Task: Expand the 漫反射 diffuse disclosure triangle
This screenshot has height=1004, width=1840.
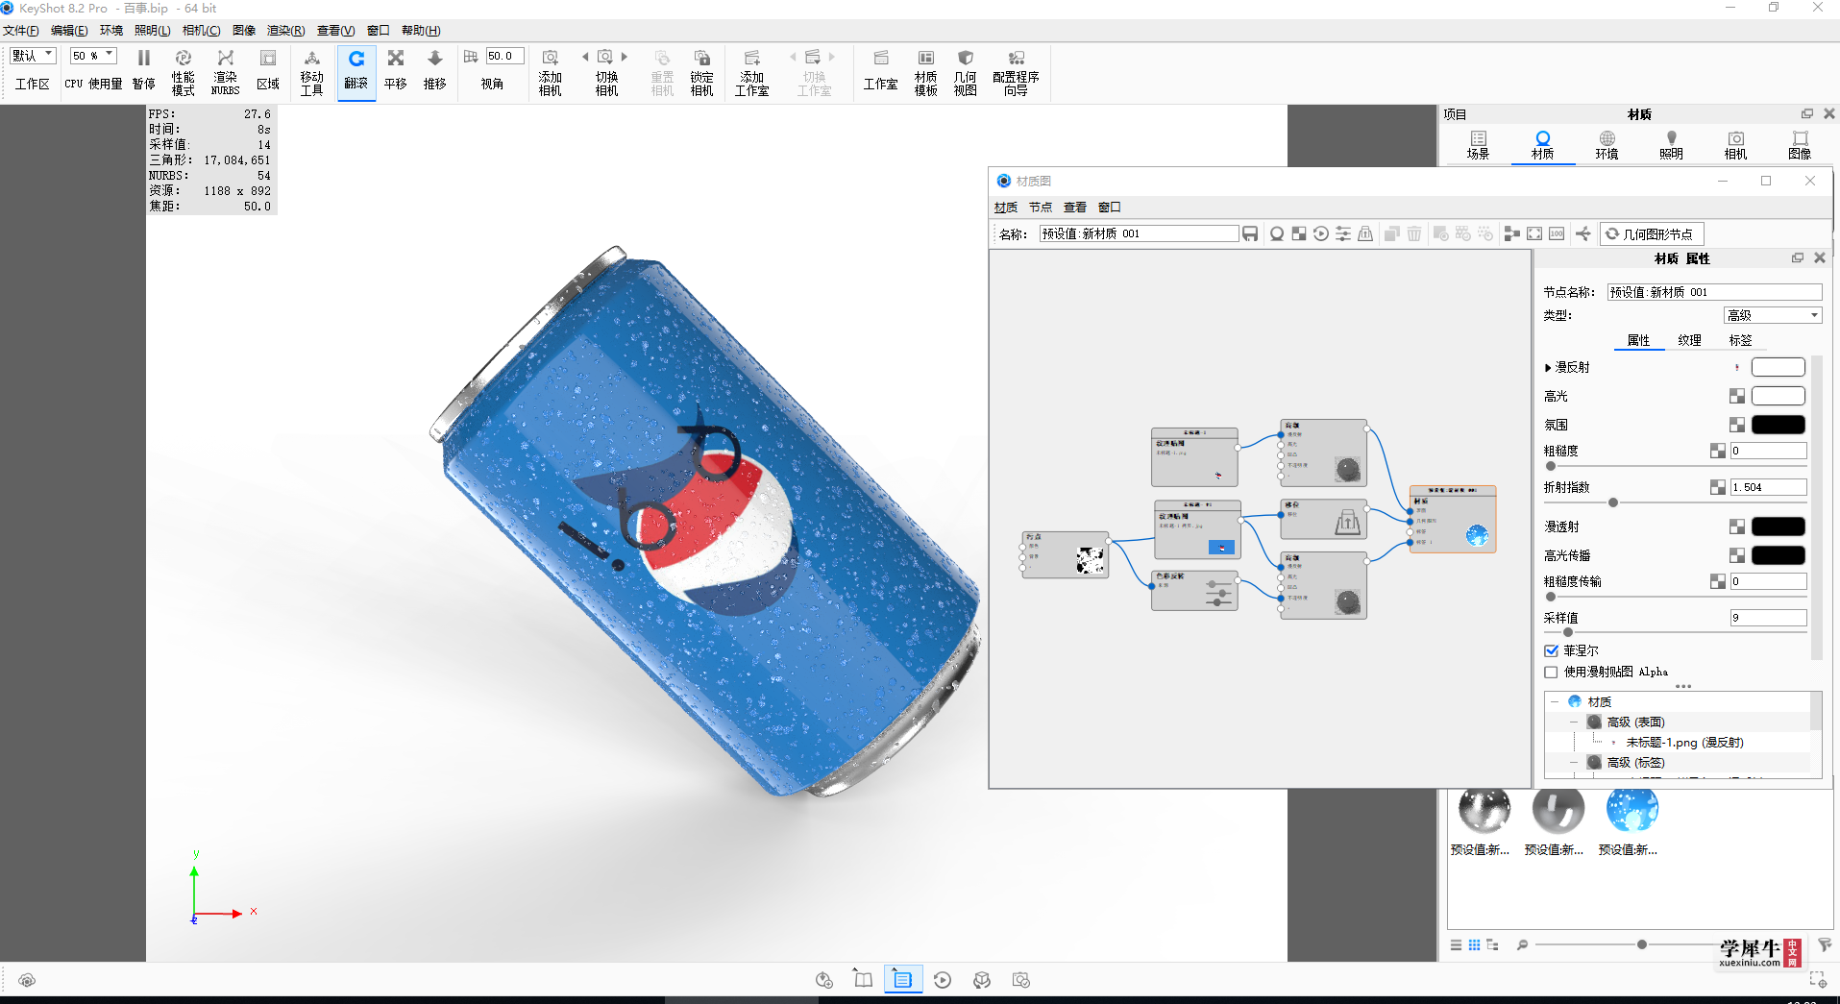Action: [1548, 367]
